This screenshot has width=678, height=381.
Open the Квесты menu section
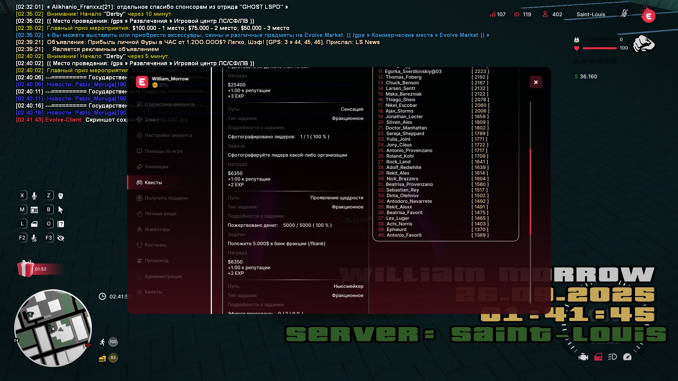pyautogui.click(x=153, y=182)
